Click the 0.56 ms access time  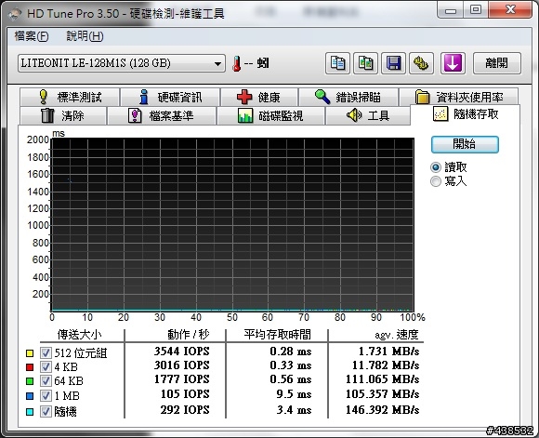click(291, 379)
